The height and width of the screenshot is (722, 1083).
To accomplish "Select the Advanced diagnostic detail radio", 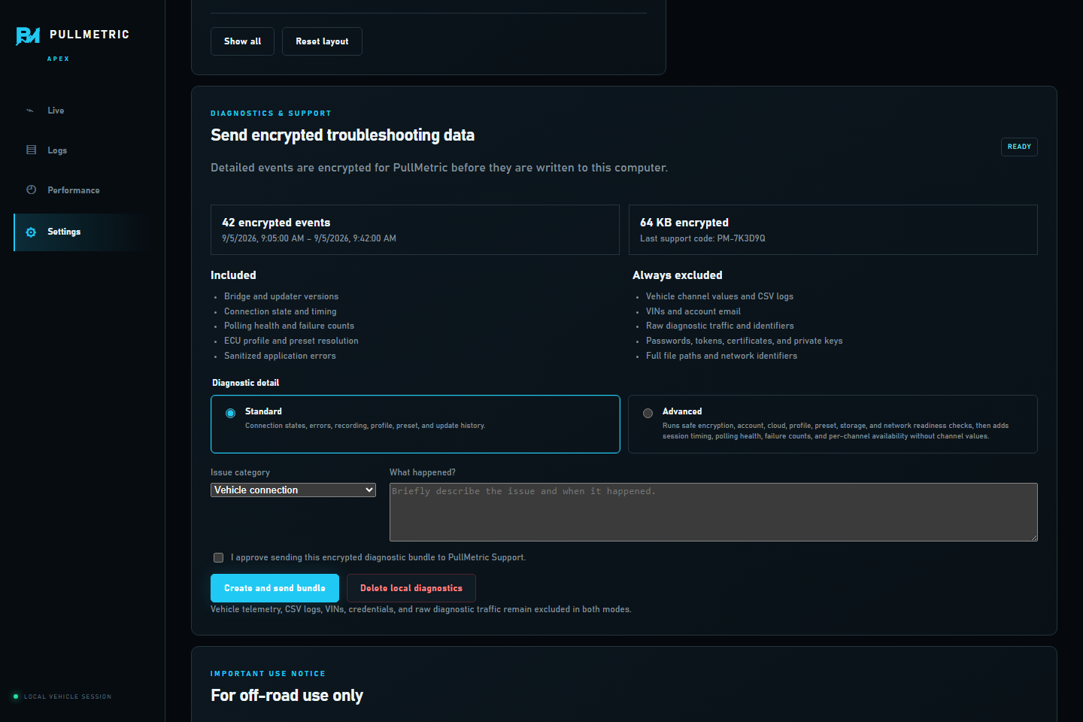I will click(x=648, y=413).
